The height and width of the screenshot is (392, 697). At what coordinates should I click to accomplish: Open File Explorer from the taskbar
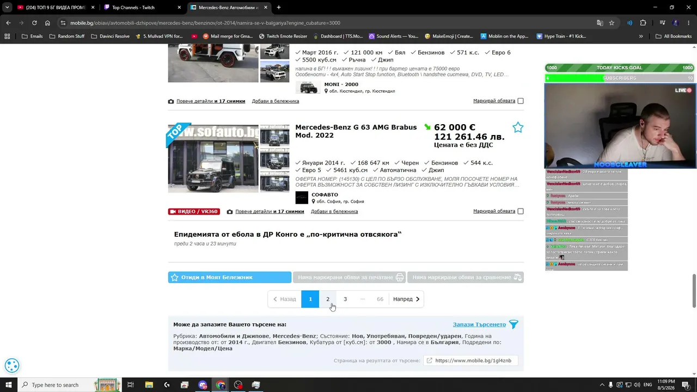[x=149, y=385]
